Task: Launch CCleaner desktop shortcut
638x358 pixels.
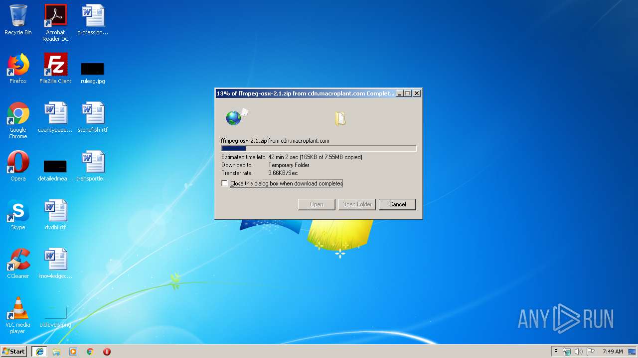Action: (18, 264)
